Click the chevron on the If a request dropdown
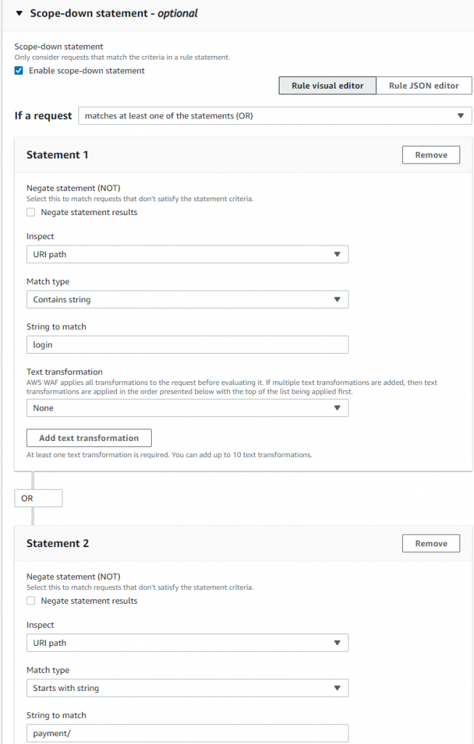The height and width of the screenshot is (744, 474). pos(460,115)
